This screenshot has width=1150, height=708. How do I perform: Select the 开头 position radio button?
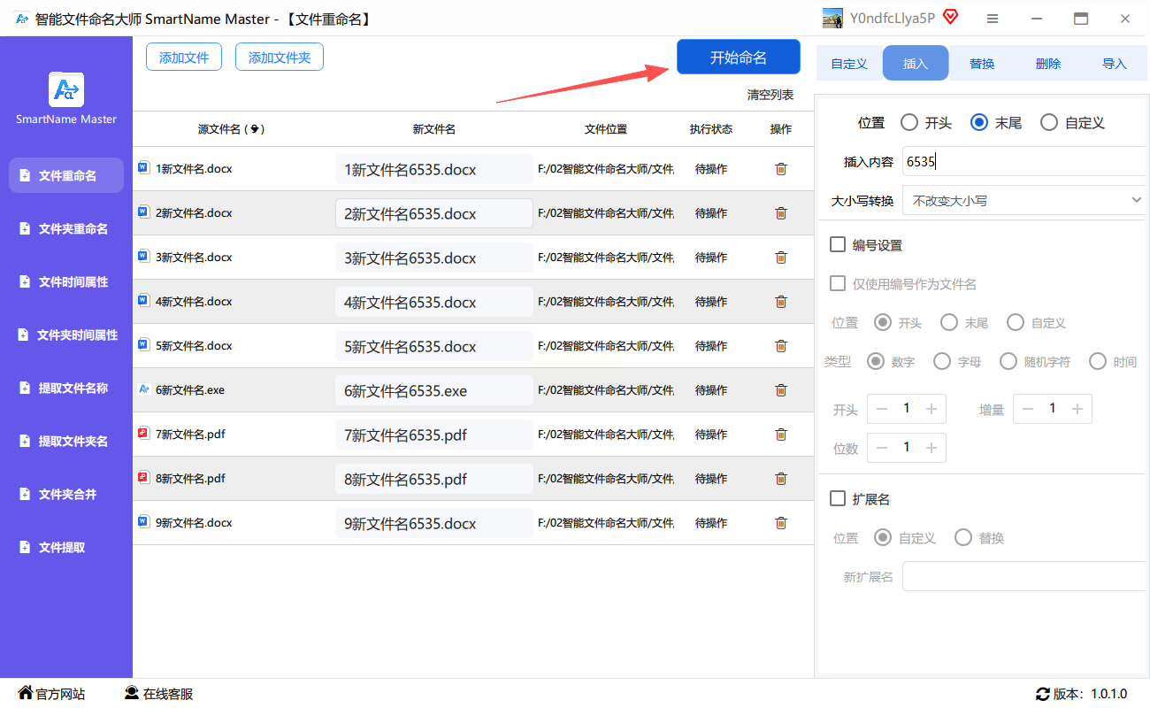[908, 123]
